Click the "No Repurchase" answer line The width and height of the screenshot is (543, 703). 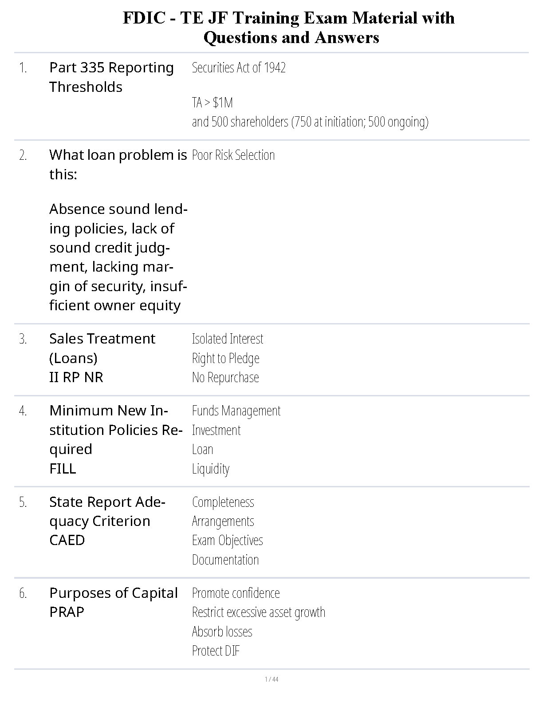click(x=225, y=378)
